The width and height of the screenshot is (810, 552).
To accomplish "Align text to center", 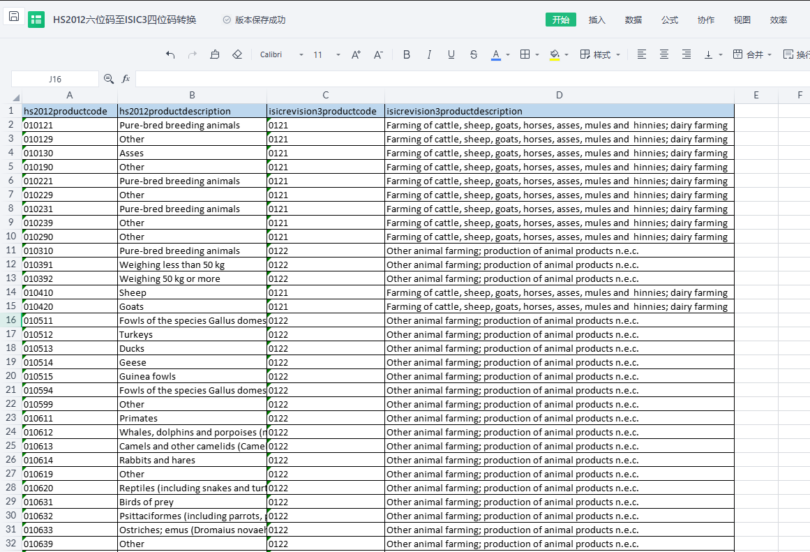I will [x=664, y=54].
